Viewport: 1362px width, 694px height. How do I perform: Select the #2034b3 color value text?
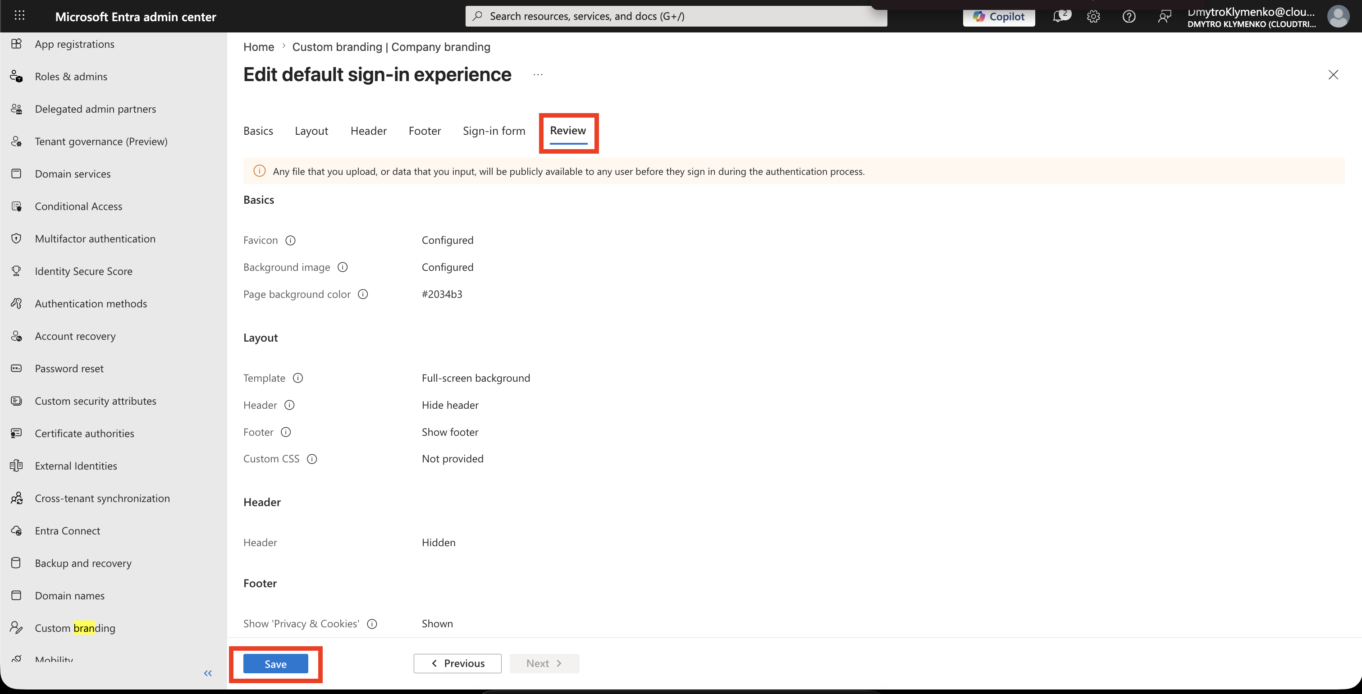442,294
